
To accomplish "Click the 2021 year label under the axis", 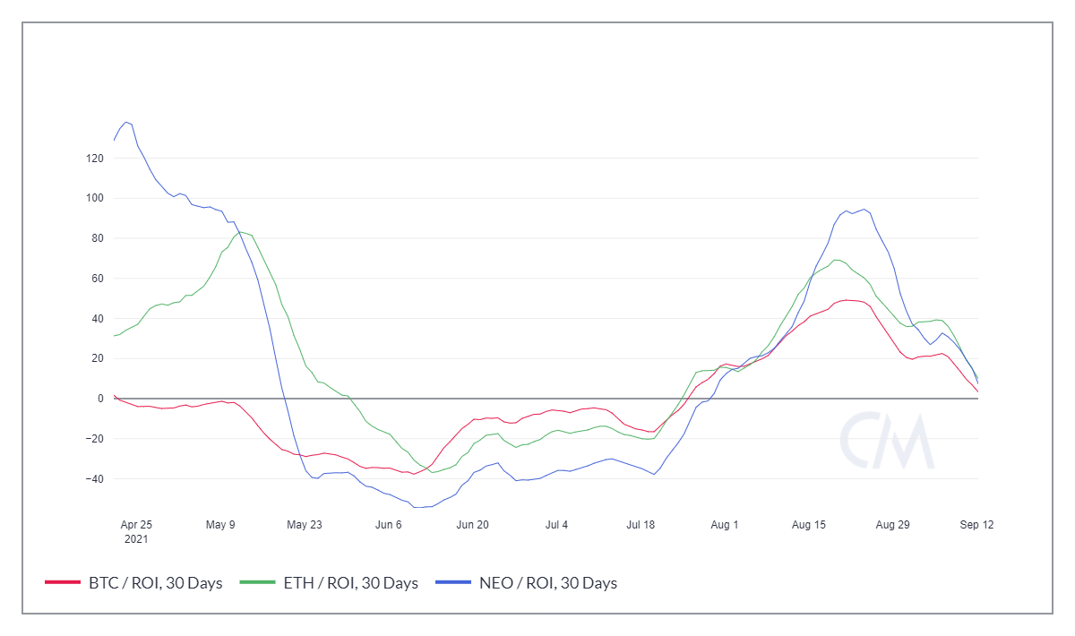I will pyautogui.click(x=136, y=539).
